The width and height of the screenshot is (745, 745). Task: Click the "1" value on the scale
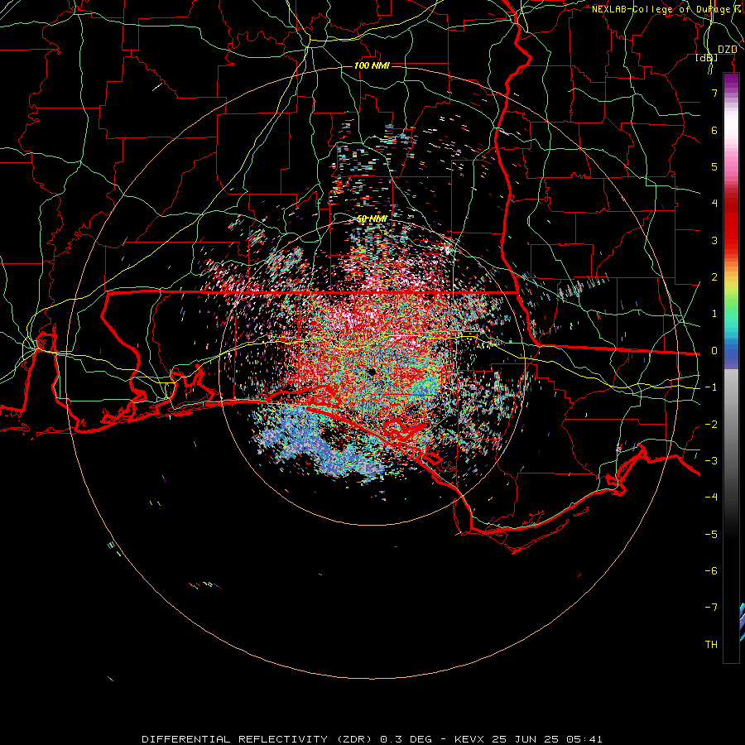(x=714, y=314)
